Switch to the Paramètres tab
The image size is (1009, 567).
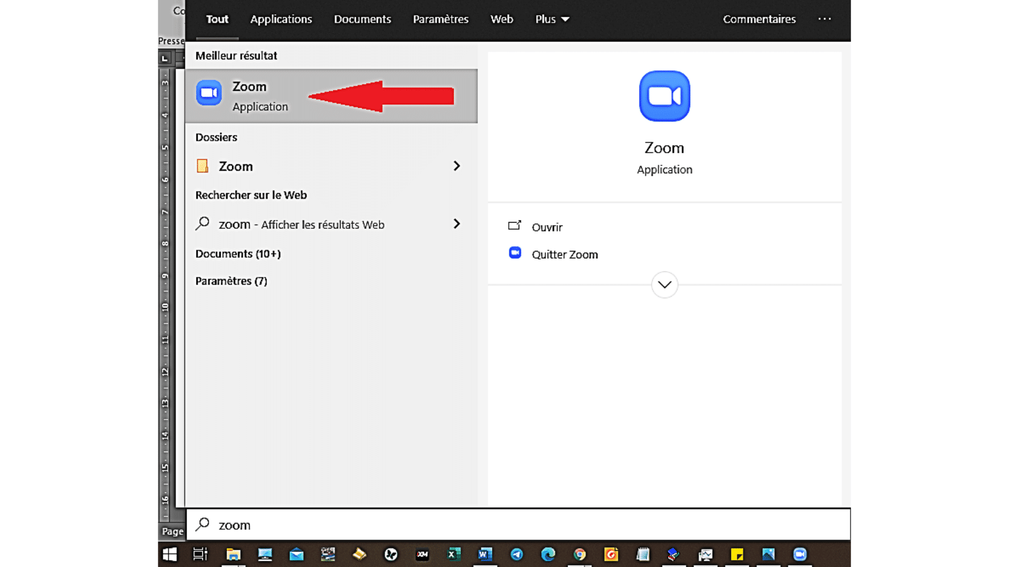pyautogui.click(x=440, y=19)
